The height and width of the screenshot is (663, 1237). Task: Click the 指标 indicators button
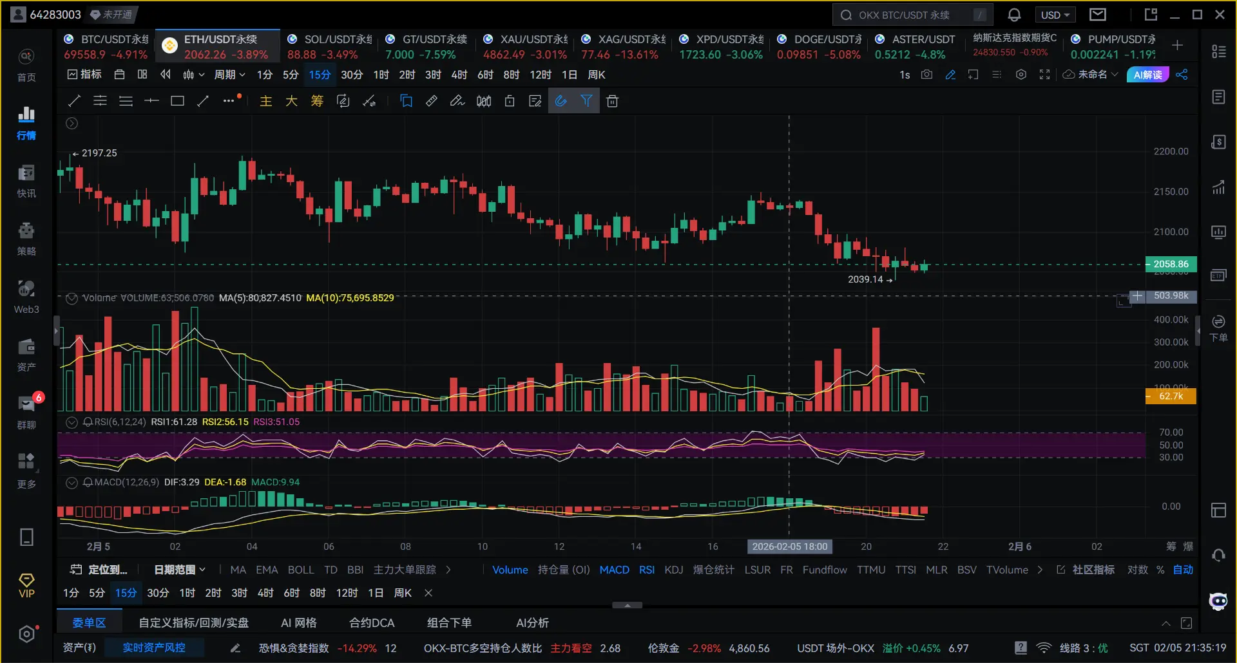pos(84,75)
